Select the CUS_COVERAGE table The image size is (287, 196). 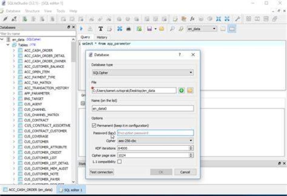(x=36, y=136)
